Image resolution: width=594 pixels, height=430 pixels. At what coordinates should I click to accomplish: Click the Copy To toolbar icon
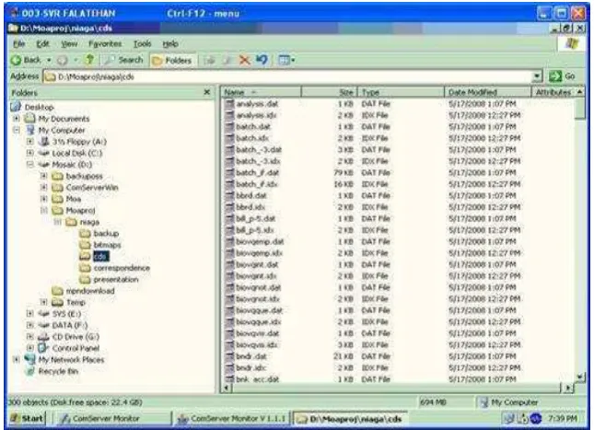tap(227, 60)
